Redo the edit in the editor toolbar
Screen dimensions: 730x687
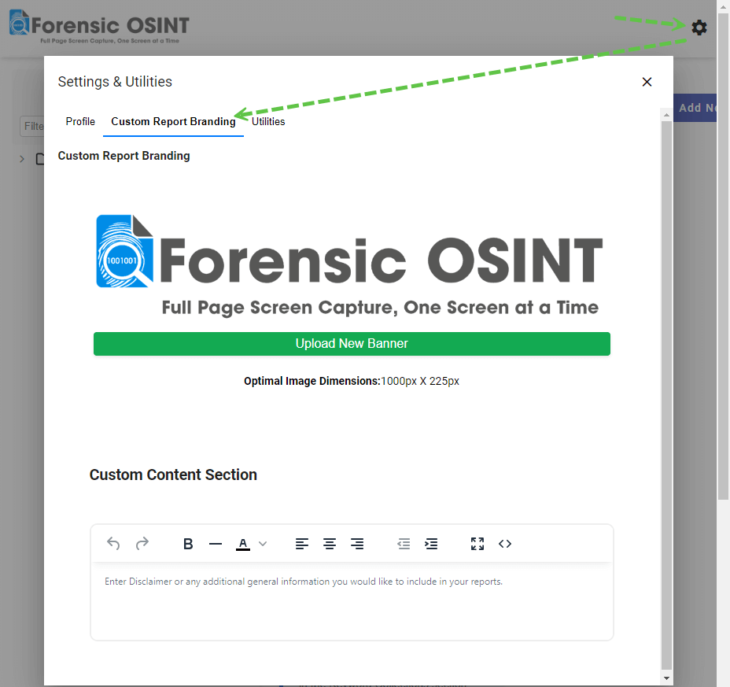pyautogui.click(x=142, y=544)
